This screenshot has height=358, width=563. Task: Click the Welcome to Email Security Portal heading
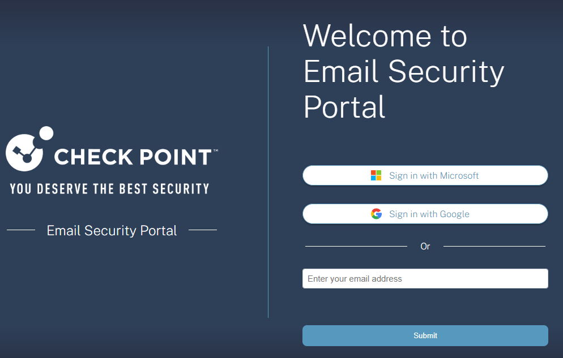click(404, 71)
